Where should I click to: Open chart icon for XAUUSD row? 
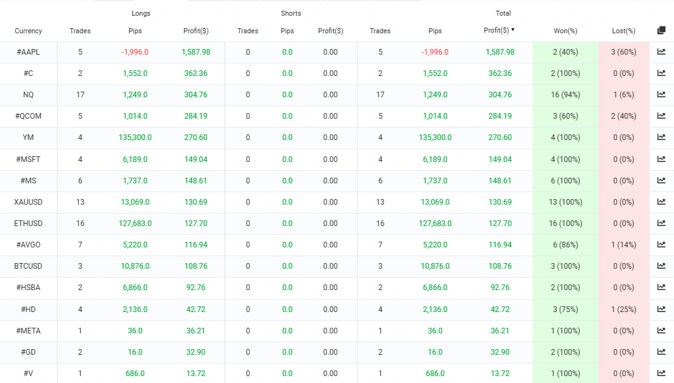coord(661,202)
